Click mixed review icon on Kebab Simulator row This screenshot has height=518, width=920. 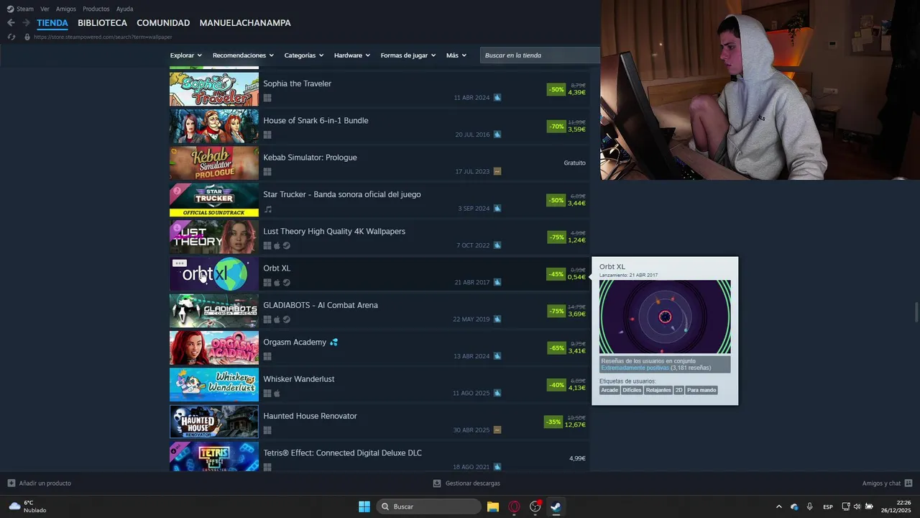[497, 171]
